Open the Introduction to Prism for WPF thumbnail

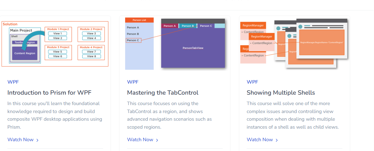pyautogui.click(x=55, y=43)
